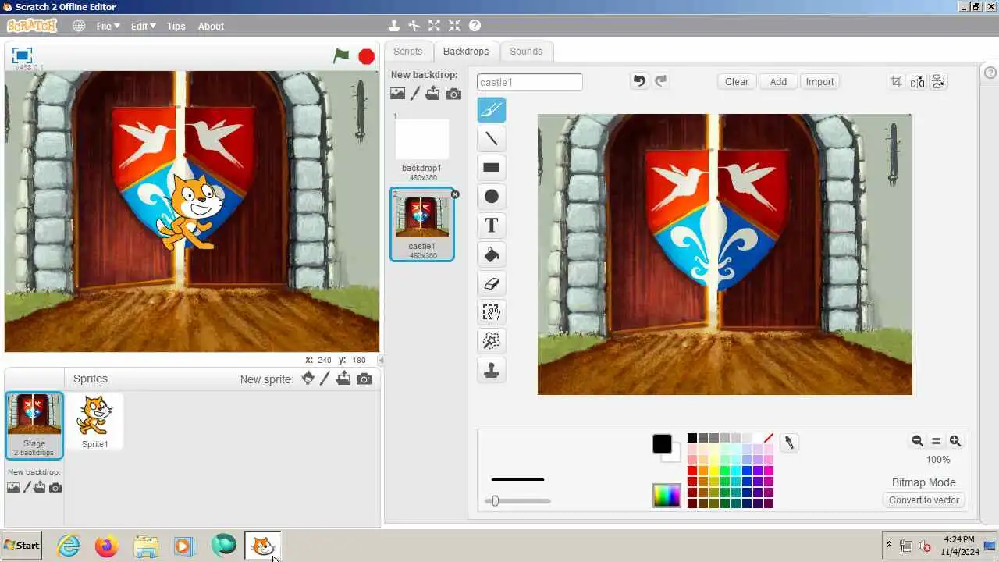Click the red stop button
Image resolution: width=999 pixels, height=562 pixels.
pyautogui.click(x=366, y=56)
